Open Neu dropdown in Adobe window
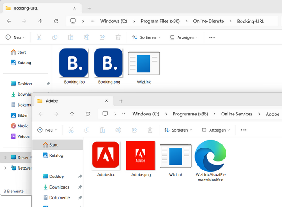Viewport: 282px width, 207px height. [47, 130]
